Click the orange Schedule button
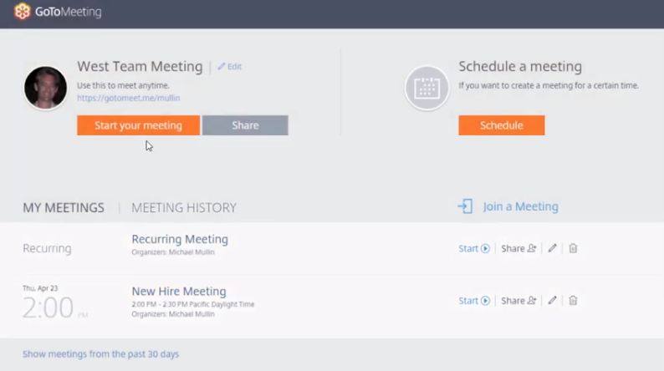 click(x=502, y=125)
